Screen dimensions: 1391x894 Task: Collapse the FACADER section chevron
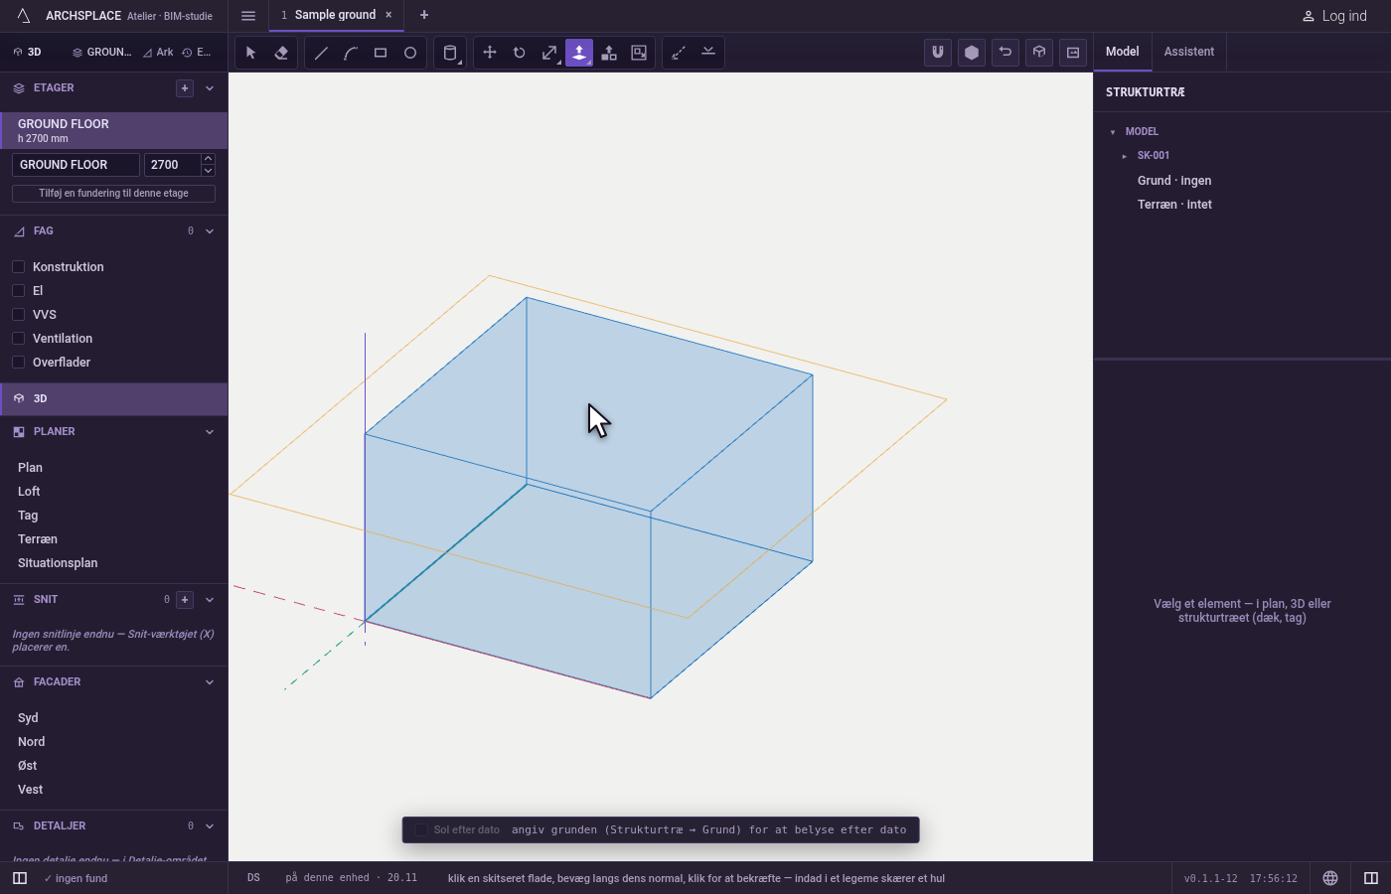click(x=210, y=682)
